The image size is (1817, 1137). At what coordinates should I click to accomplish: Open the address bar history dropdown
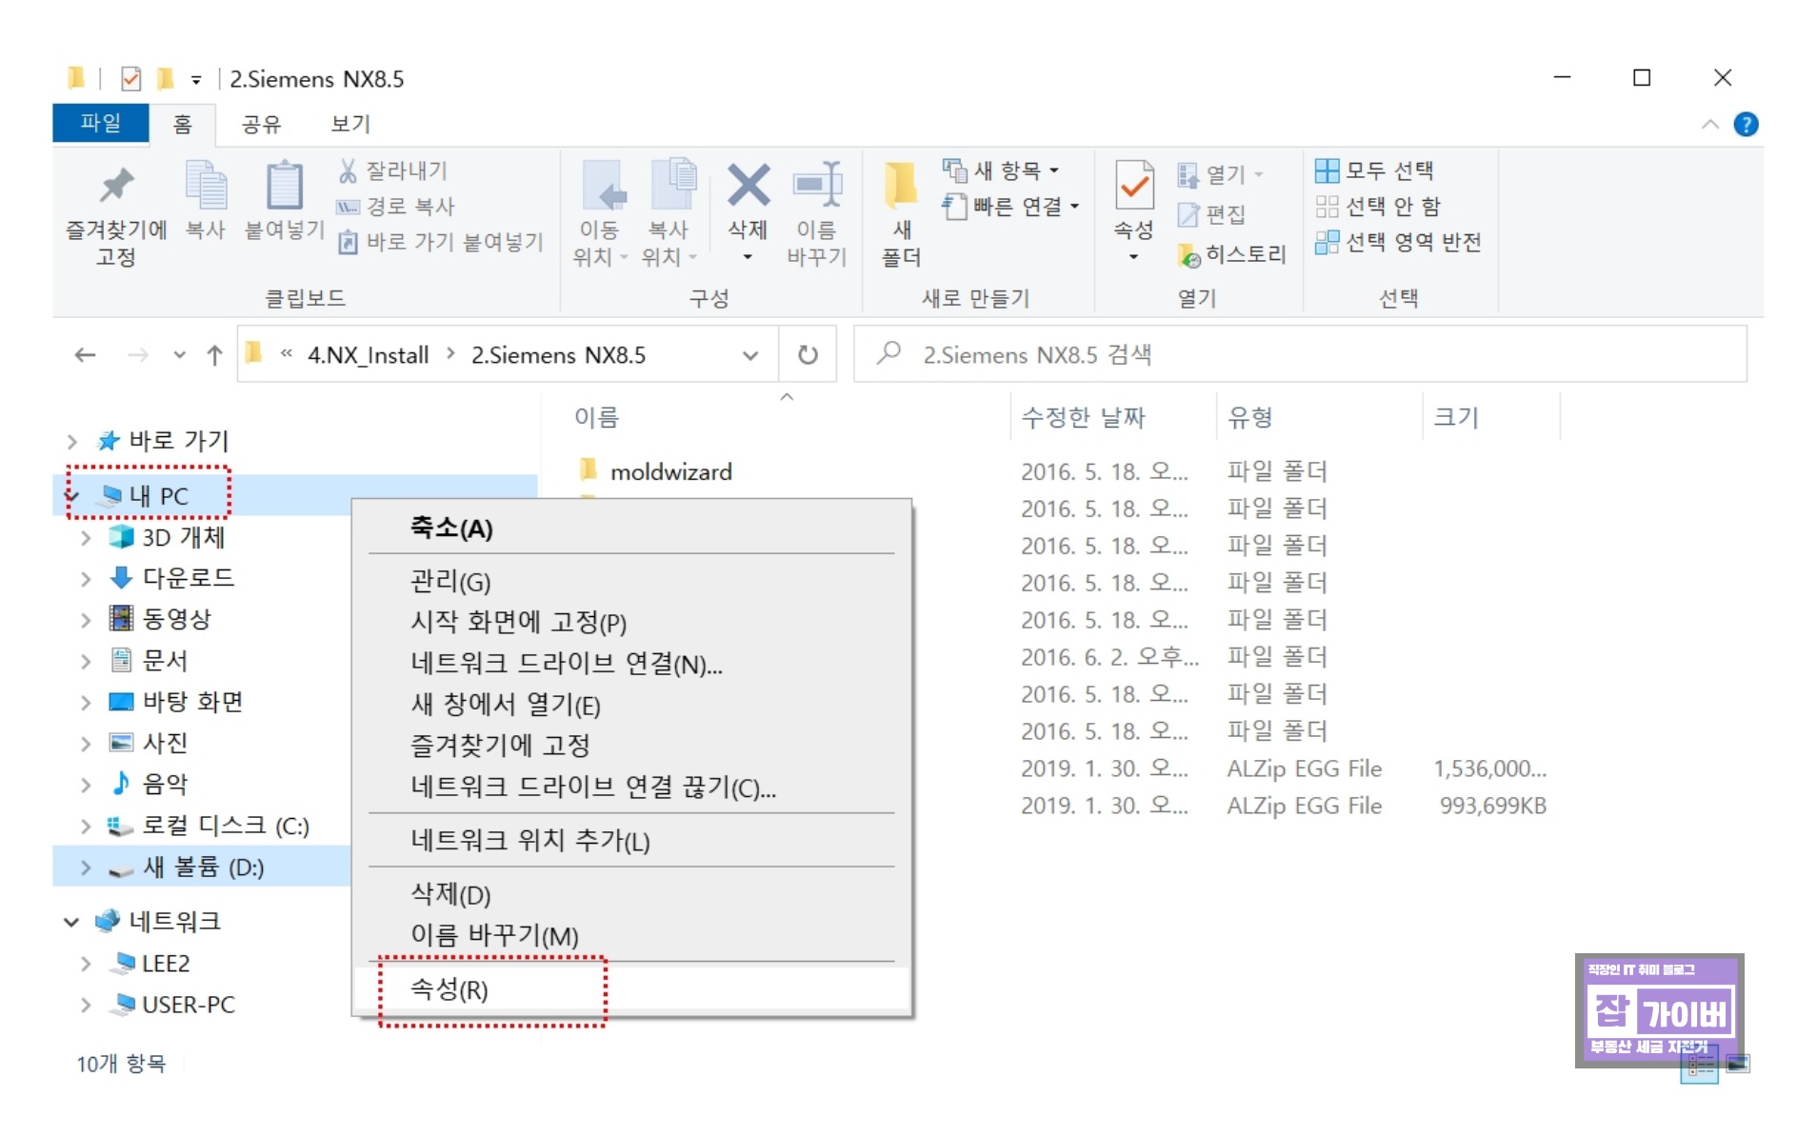[750, 355]
